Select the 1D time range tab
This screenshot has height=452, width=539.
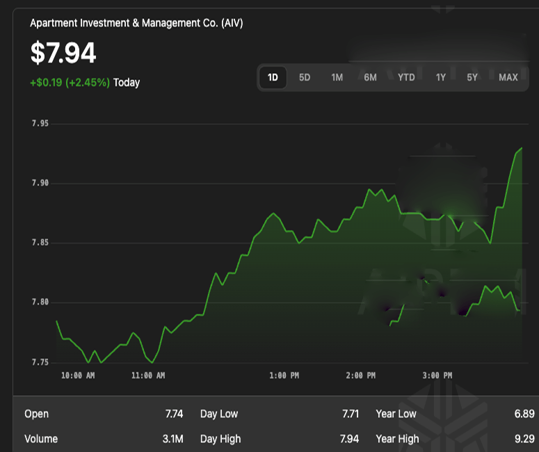[273, 77]
